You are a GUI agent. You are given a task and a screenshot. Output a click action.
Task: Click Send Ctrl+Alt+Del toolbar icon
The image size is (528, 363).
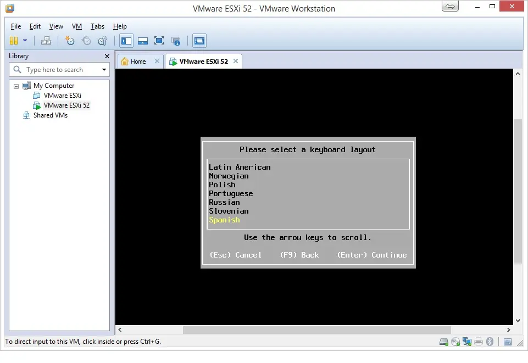(x=46, y=41)
